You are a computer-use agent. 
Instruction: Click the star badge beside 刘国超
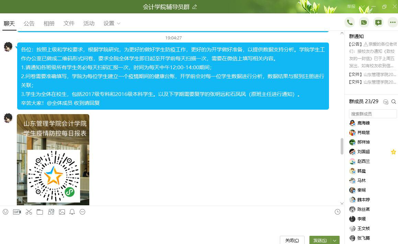pyautogui.click(x=394, y=152)
